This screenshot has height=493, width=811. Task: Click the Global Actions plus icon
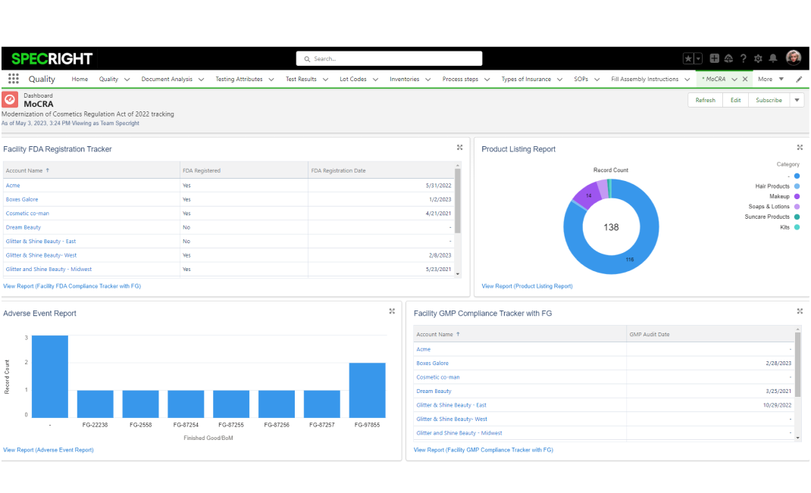tap(714, 58)
